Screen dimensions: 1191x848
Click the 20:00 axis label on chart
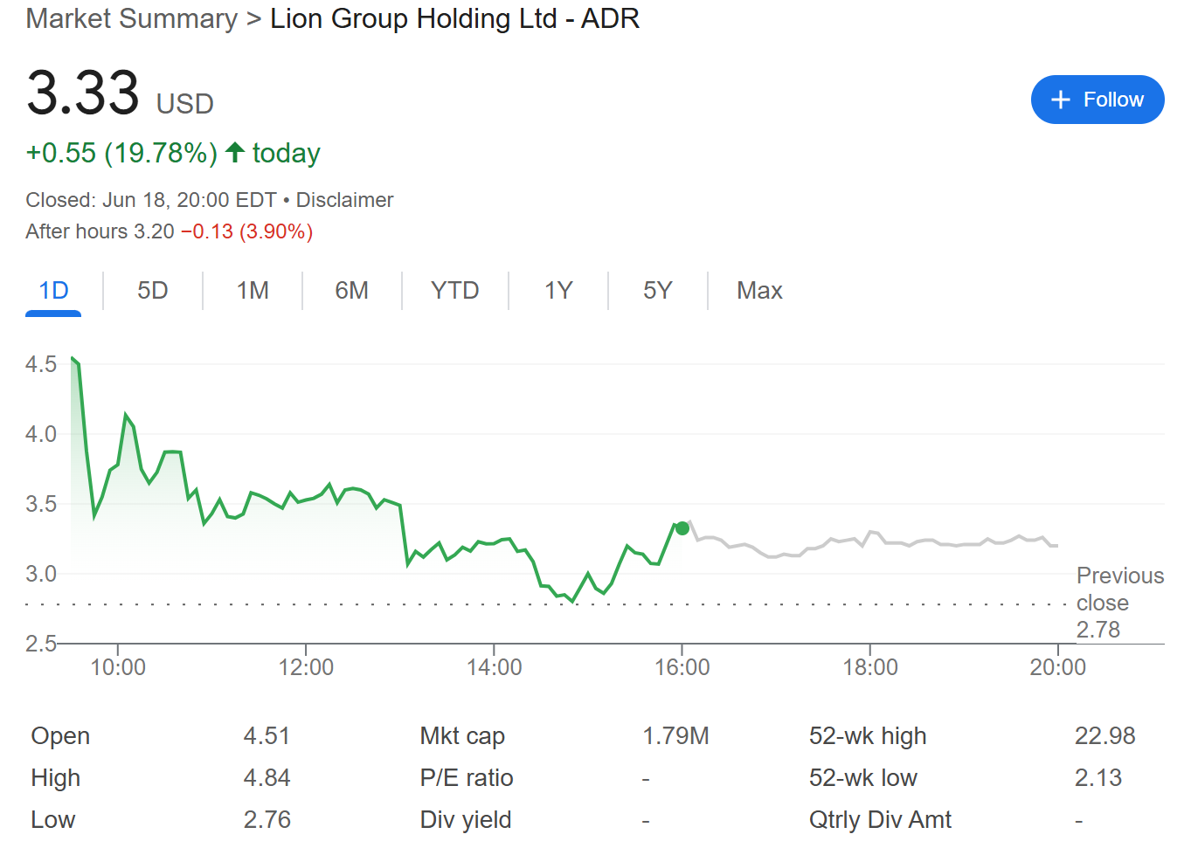[1058, 667]
